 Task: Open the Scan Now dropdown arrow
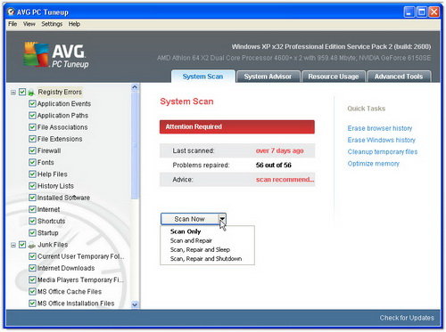click(x=222, y=219)
